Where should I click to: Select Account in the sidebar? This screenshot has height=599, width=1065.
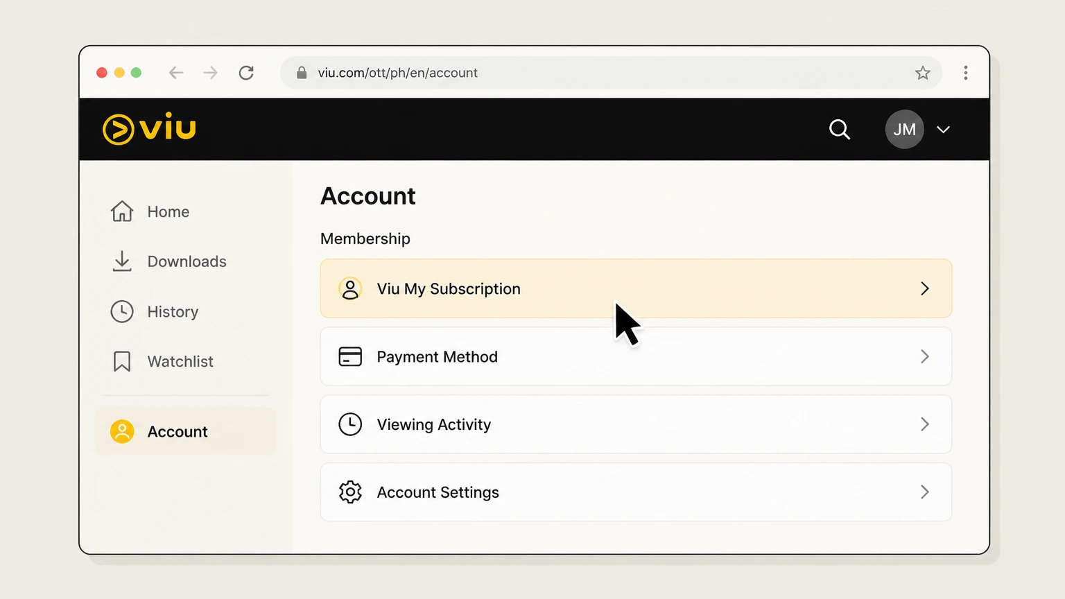click(186, 431)
